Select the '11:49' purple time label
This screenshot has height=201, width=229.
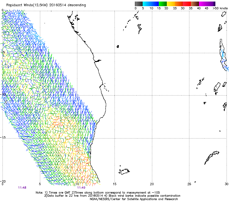coord(81,188)
